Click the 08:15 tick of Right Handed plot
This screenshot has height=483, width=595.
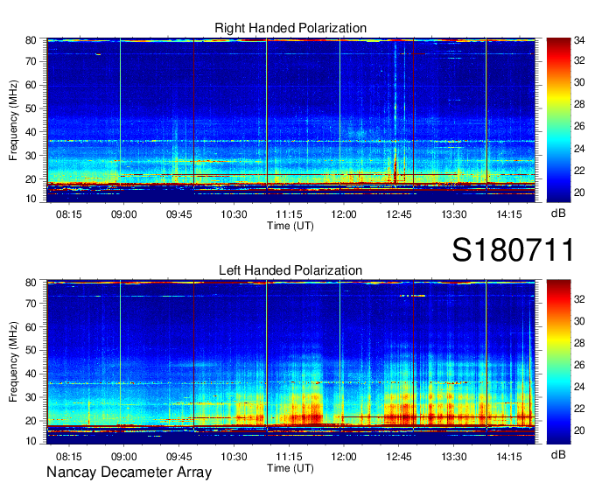[68, 214]
